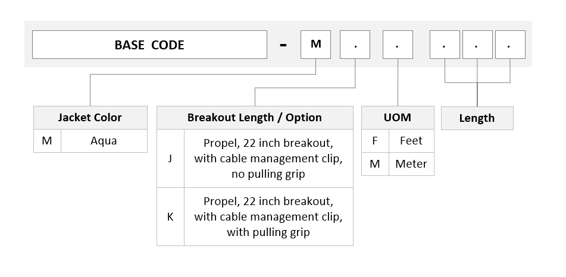Image resolution: width=566 pixels, height=277 pixels.
Task: Click the UOM table header
Action: click(398, 118)
